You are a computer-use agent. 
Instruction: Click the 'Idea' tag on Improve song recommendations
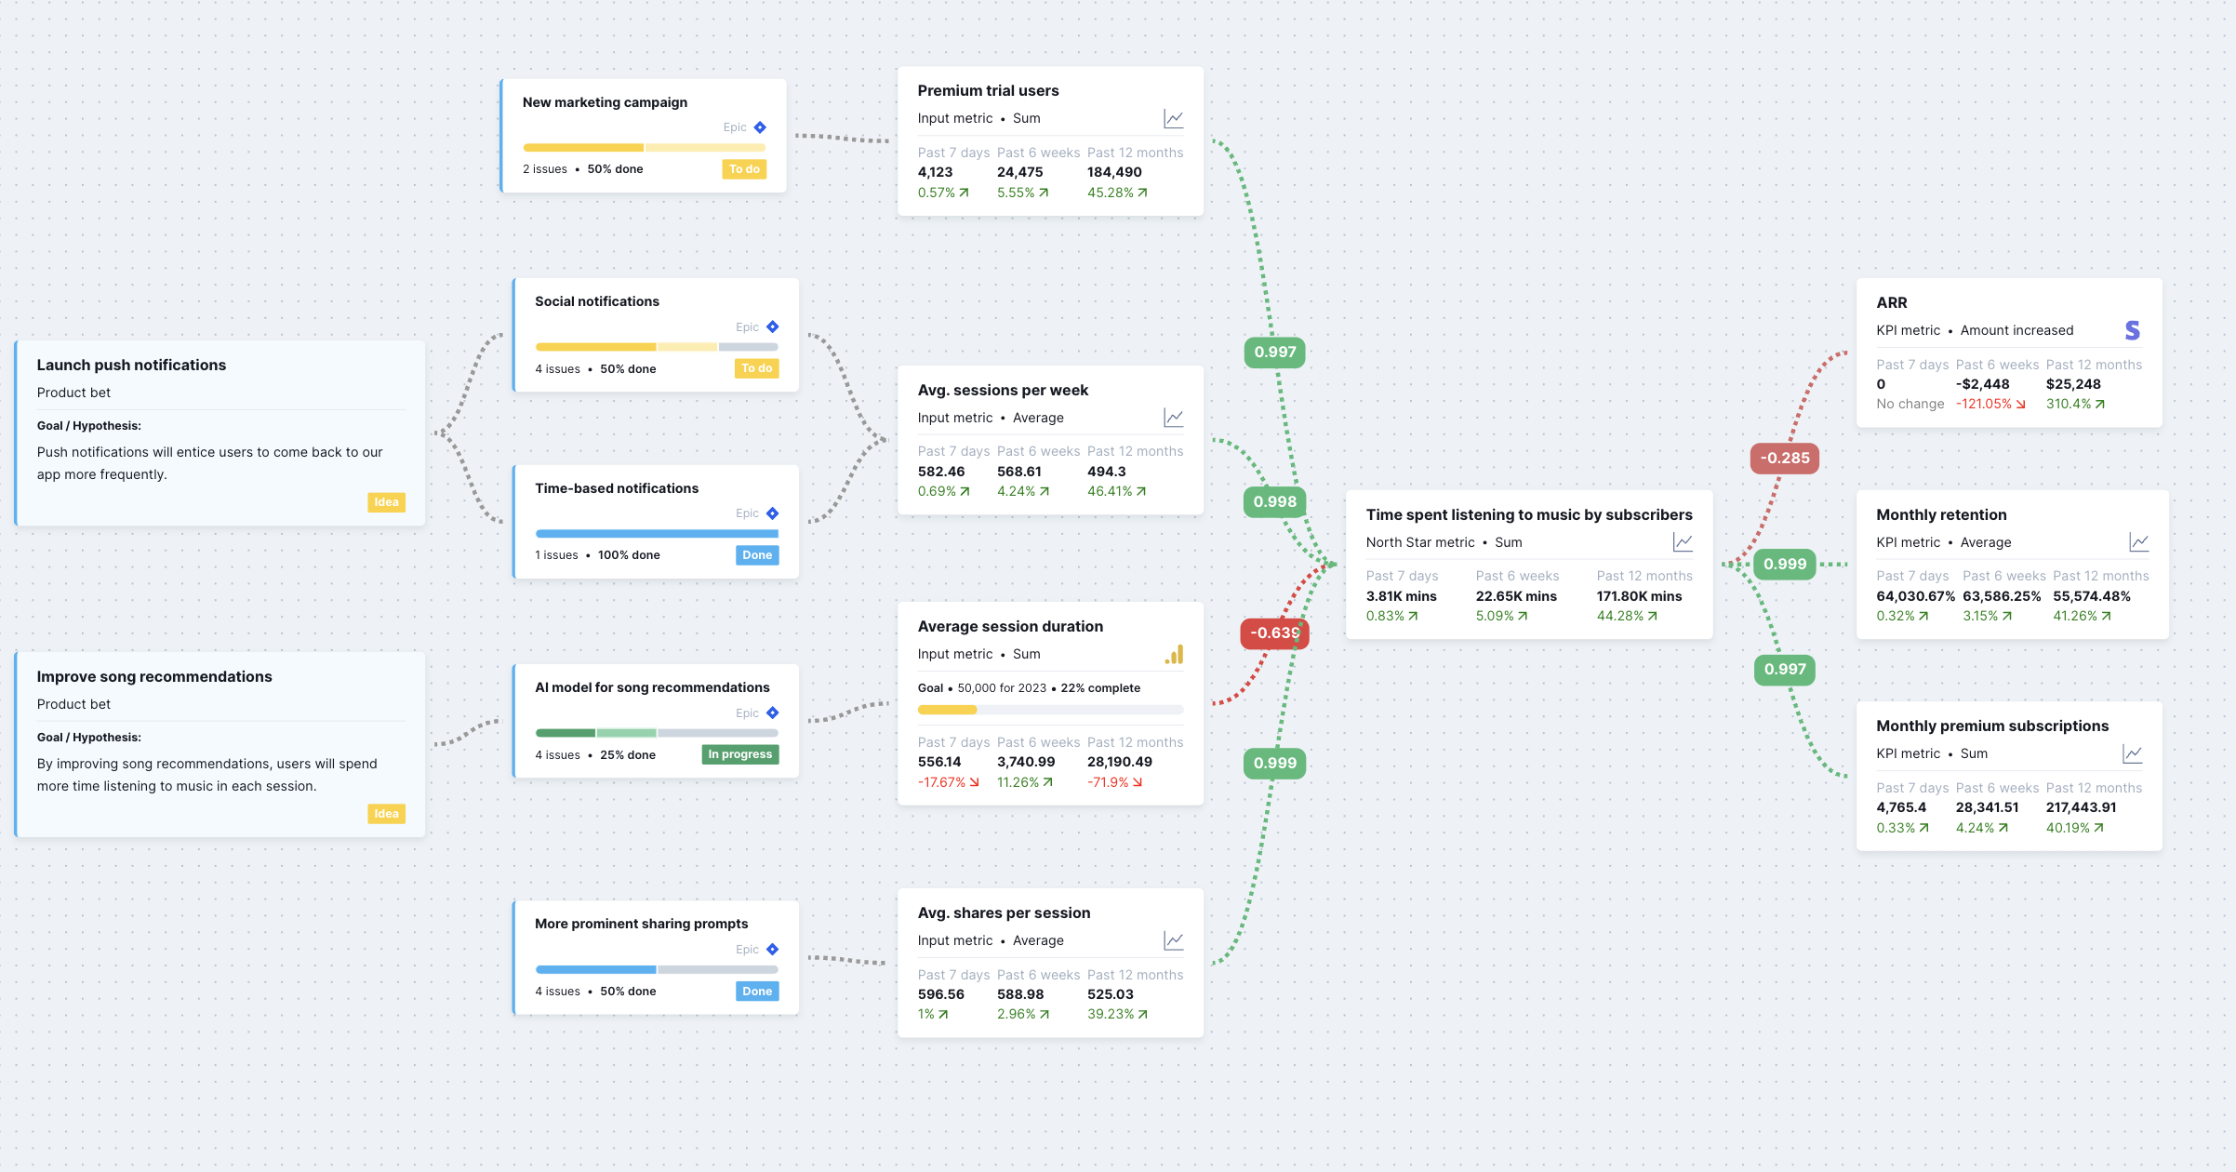coord(386,813)
